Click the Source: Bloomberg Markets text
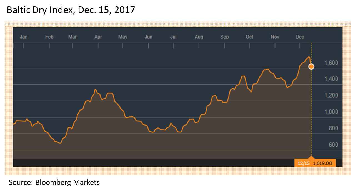Screen dimensions: 353x192 (x=54, y=183)
